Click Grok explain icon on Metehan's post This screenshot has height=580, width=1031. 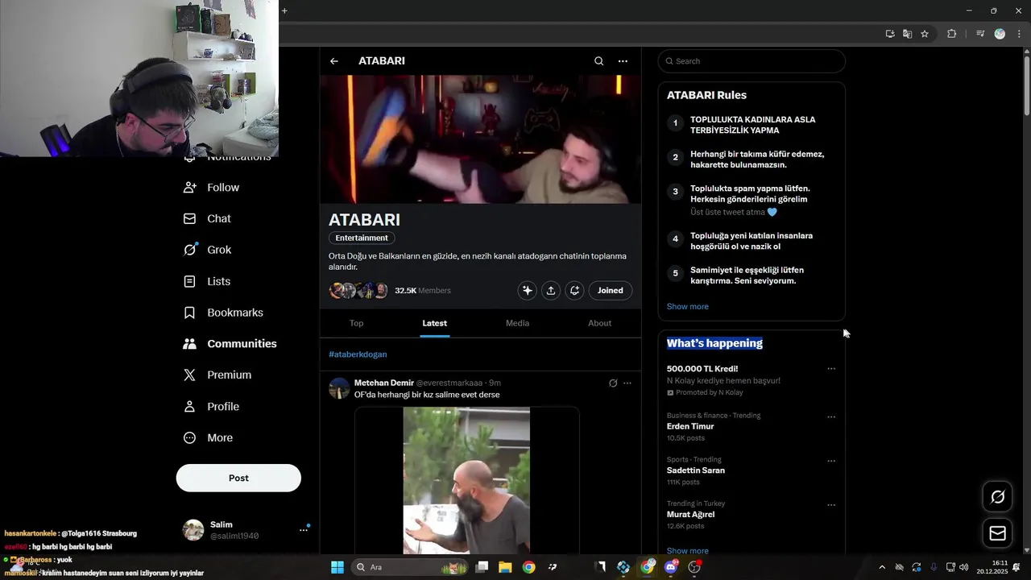point(613,383)
